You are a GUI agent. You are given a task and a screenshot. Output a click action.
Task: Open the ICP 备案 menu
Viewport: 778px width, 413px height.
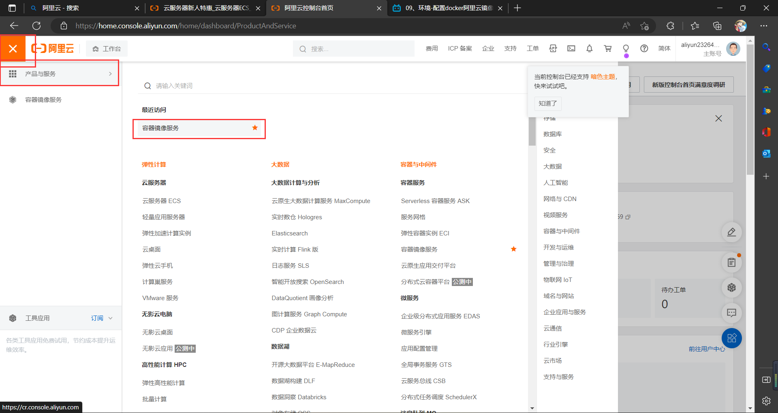[x=460, y=49]
